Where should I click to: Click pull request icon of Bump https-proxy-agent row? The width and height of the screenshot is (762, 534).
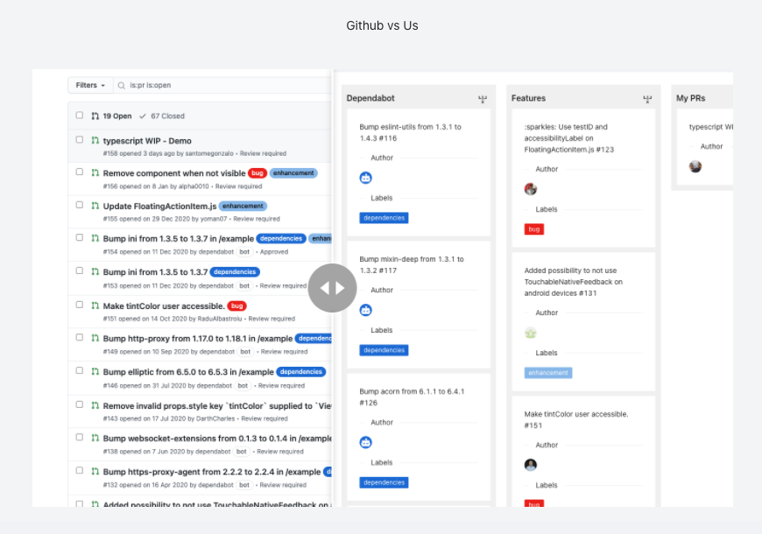point(95,471)
